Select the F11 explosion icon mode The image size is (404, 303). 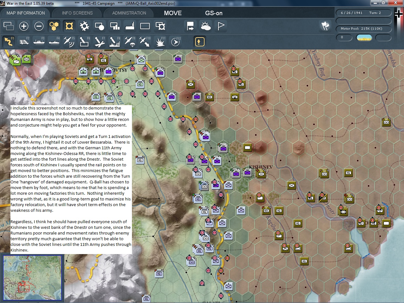click(160, 41)
